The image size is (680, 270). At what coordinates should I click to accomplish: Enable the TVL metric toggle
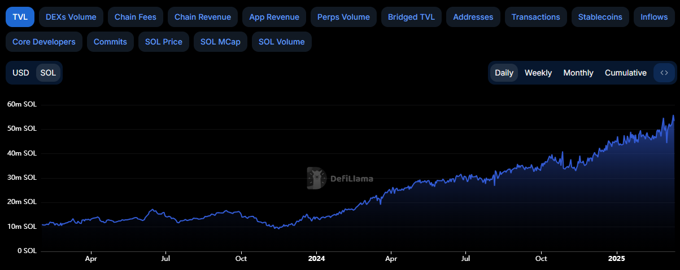point(20,17)
